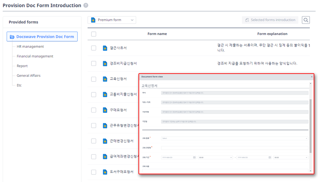Click the 기안일 auto-filled field

coord(235,121)
